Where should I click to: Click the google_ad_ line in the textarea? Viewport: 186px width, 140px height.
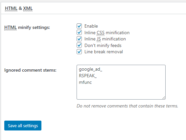90,69
